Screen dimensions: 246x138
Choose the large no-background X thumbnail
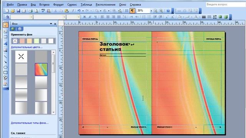point(21,56)
